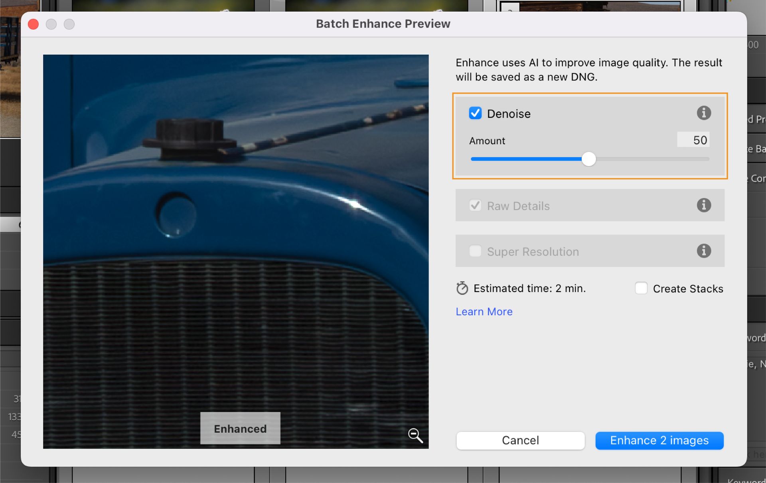View Super Resolution information
This screenshot has width=766, height=483.
coord(704,251)
